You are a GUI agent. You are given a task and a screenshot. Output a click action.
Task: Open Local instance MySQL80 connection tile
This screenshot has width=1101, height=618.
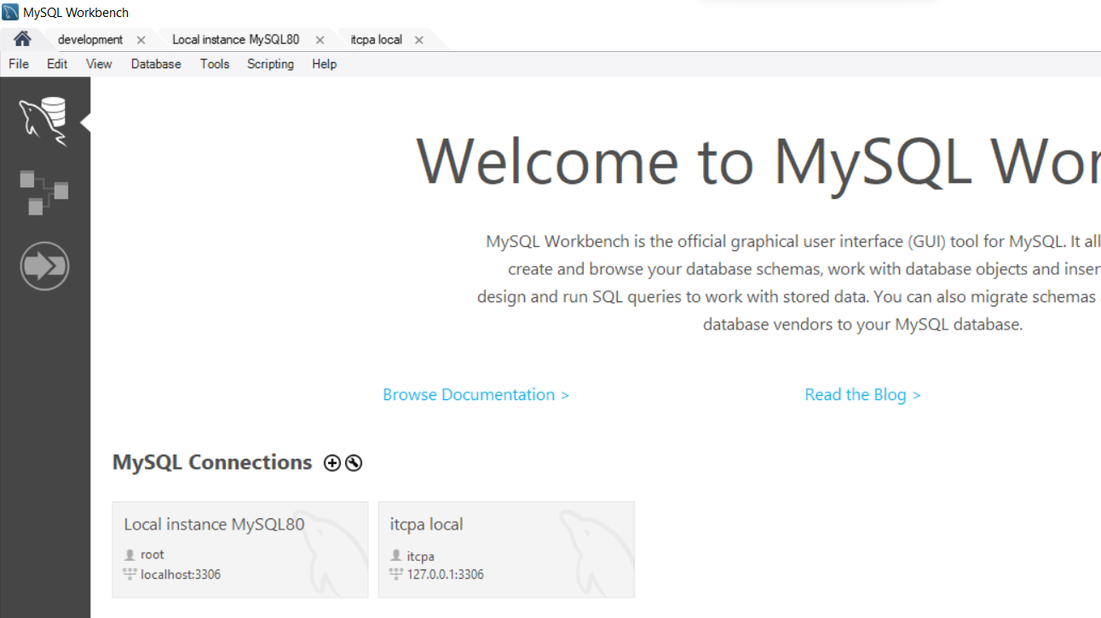240,549
